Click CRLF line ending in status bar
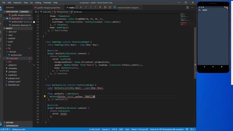 click(121, 130)
